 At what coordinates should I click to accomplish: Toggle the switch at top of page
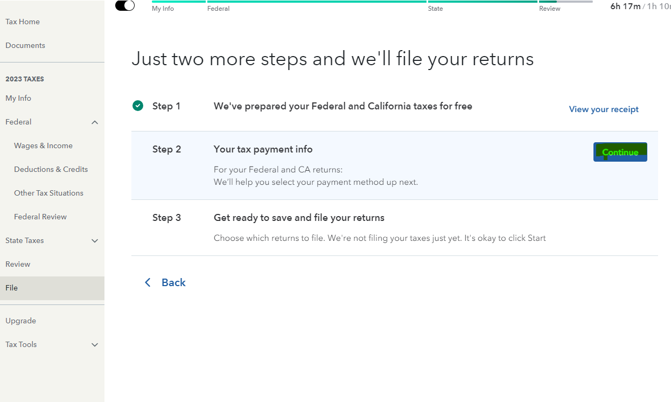[125, 5]
